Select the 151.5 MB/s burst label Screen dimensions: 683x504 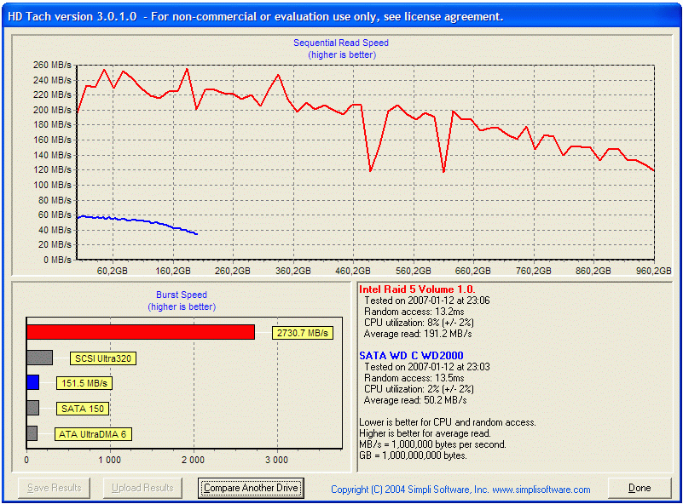tap(84, 383)
